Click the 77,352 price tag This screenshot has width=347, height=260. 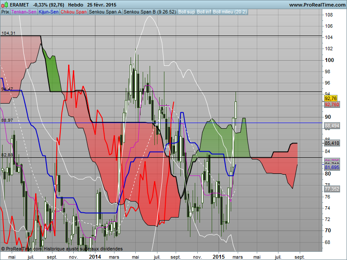tap(332, 189)
